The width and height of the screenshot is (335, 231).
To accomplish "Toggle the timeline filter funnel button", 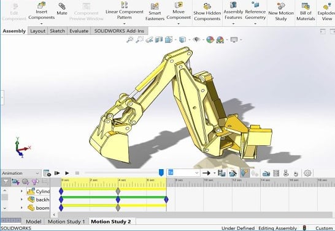I will pos(6,182).
